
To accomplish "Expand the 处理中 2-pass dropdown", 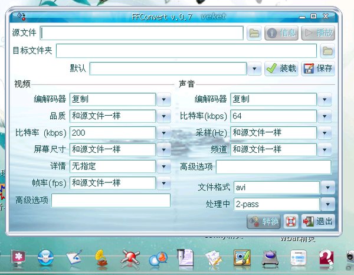I will pyautogui.click(x=328, y=204).
